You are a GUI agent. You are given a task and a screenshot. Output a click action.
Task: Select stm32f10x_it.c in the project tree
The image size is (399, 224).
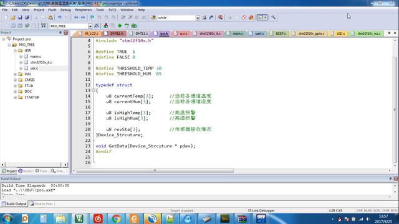(41, 62)
